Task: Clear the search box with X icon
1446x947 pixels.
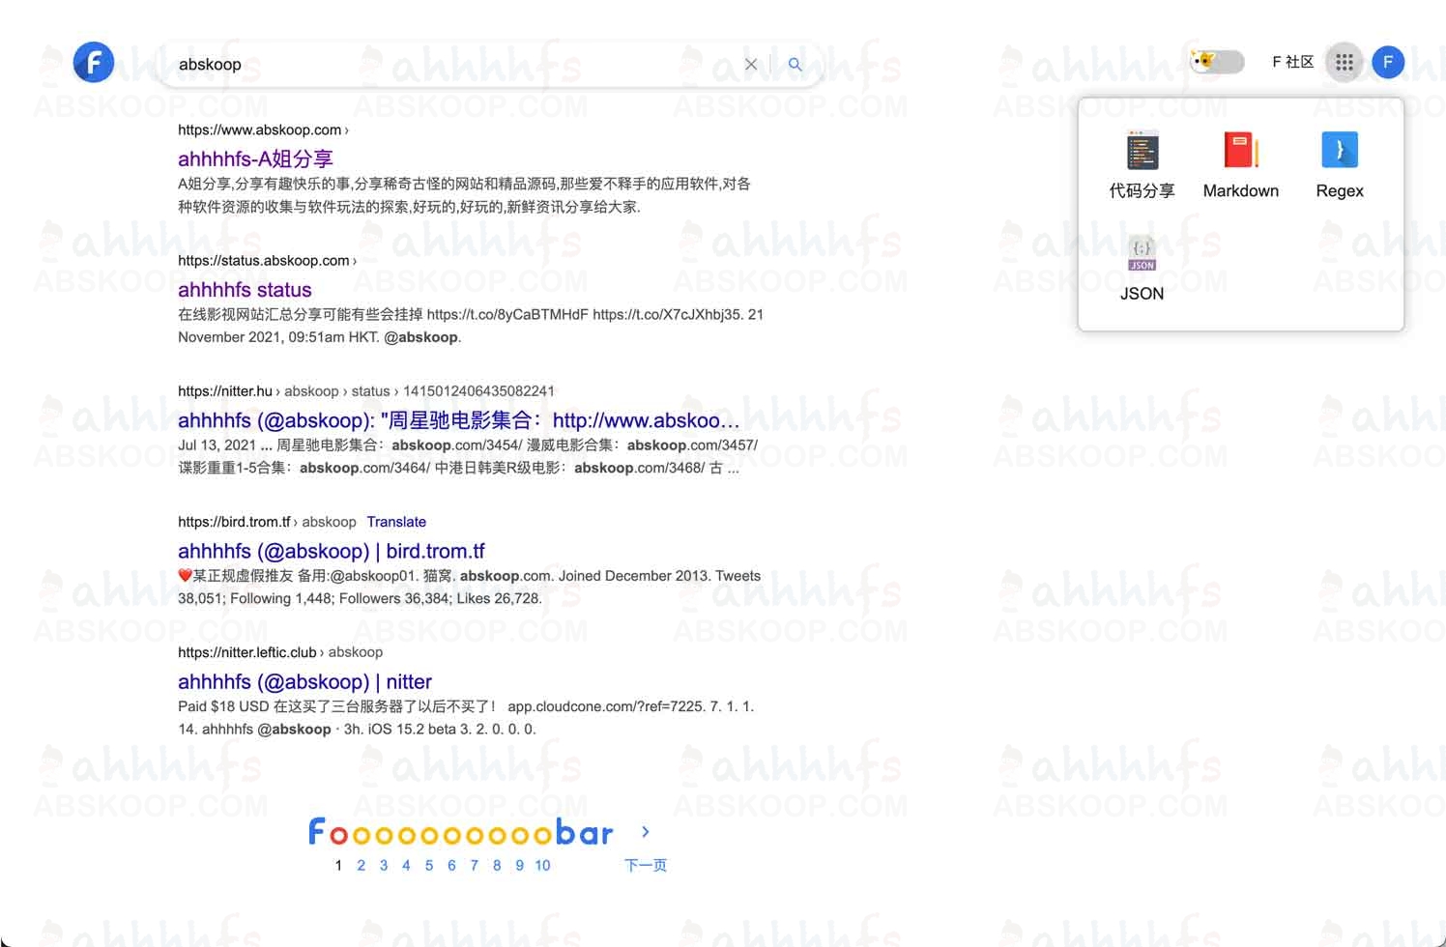Action: 751,64
